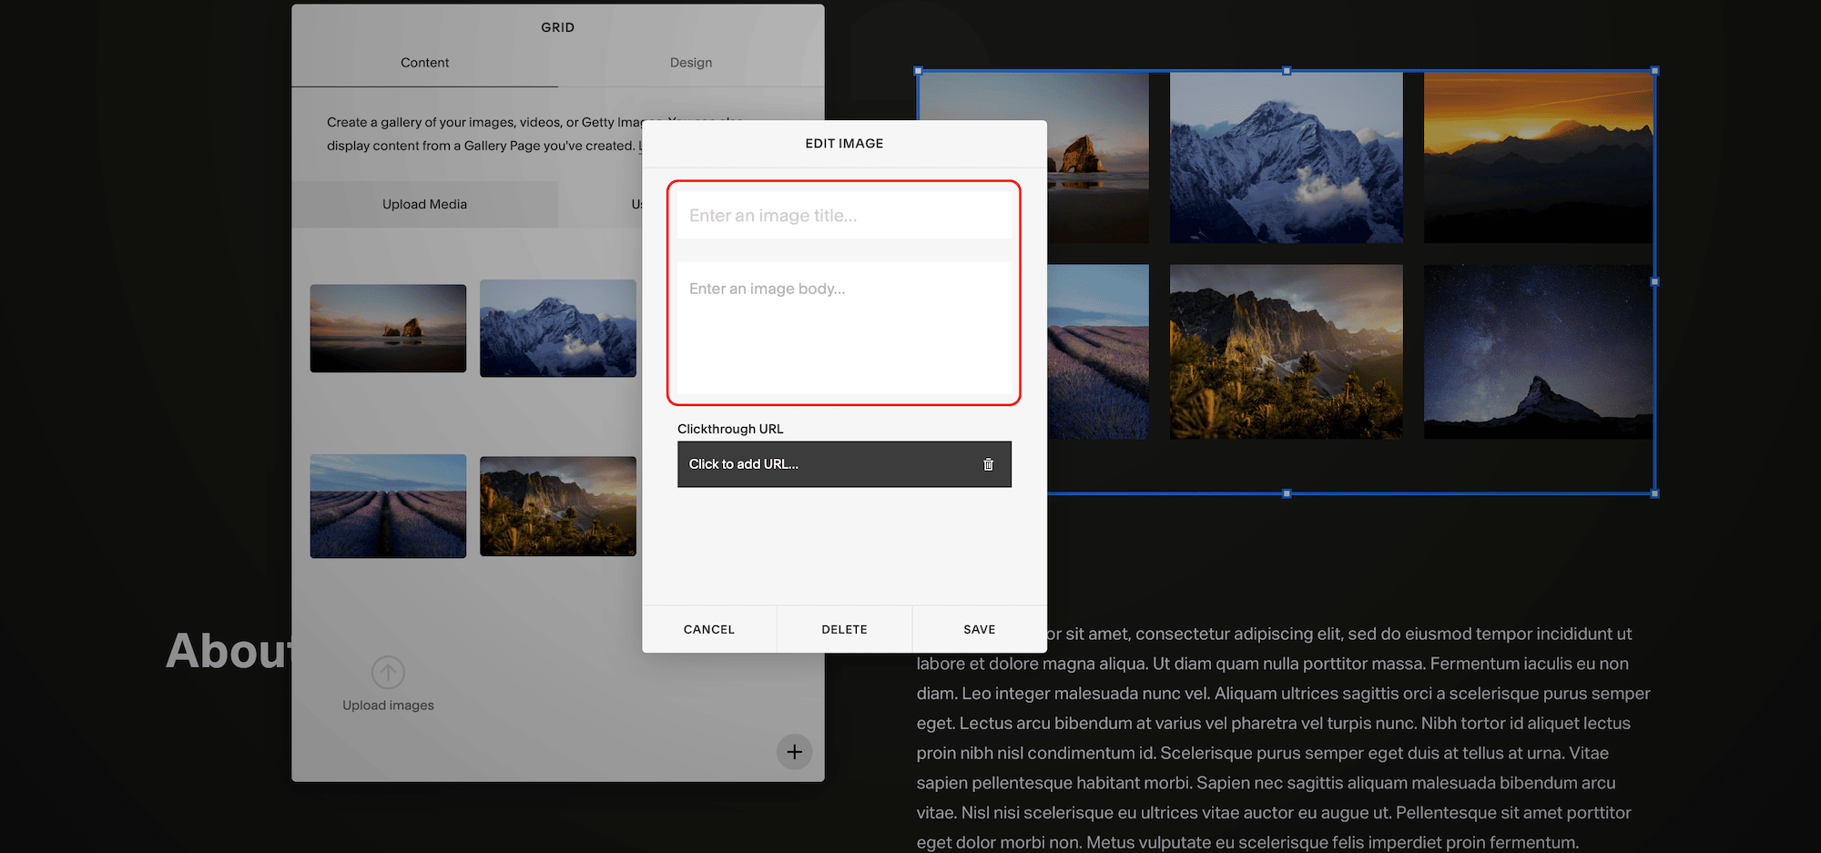The width and height of the screenshot is (1821, 853).
Task: Select the snowy mountain thumbnail in the media list
Action: [x=557, y=329]
